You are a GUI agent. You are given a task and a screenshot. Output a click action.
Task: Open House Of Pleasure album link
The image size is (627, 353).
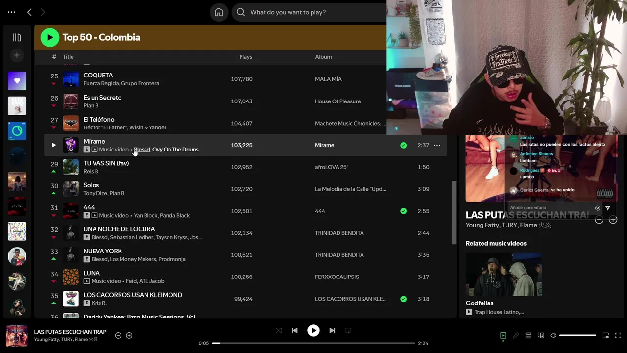[338, 101]
